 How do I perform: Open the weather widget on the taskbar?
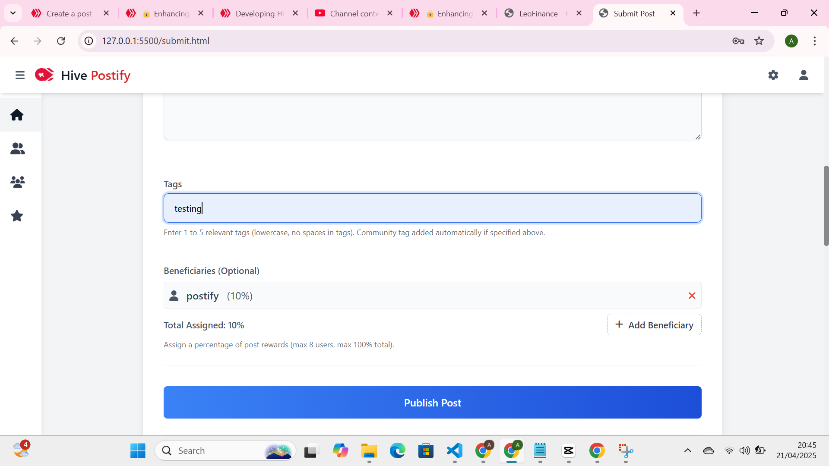coord(21,449)
